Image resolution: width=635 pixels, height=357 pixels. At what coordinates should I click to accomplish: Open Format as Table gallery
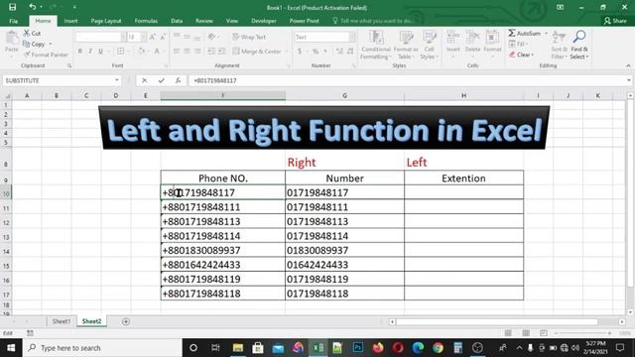[x=406, y=45]
